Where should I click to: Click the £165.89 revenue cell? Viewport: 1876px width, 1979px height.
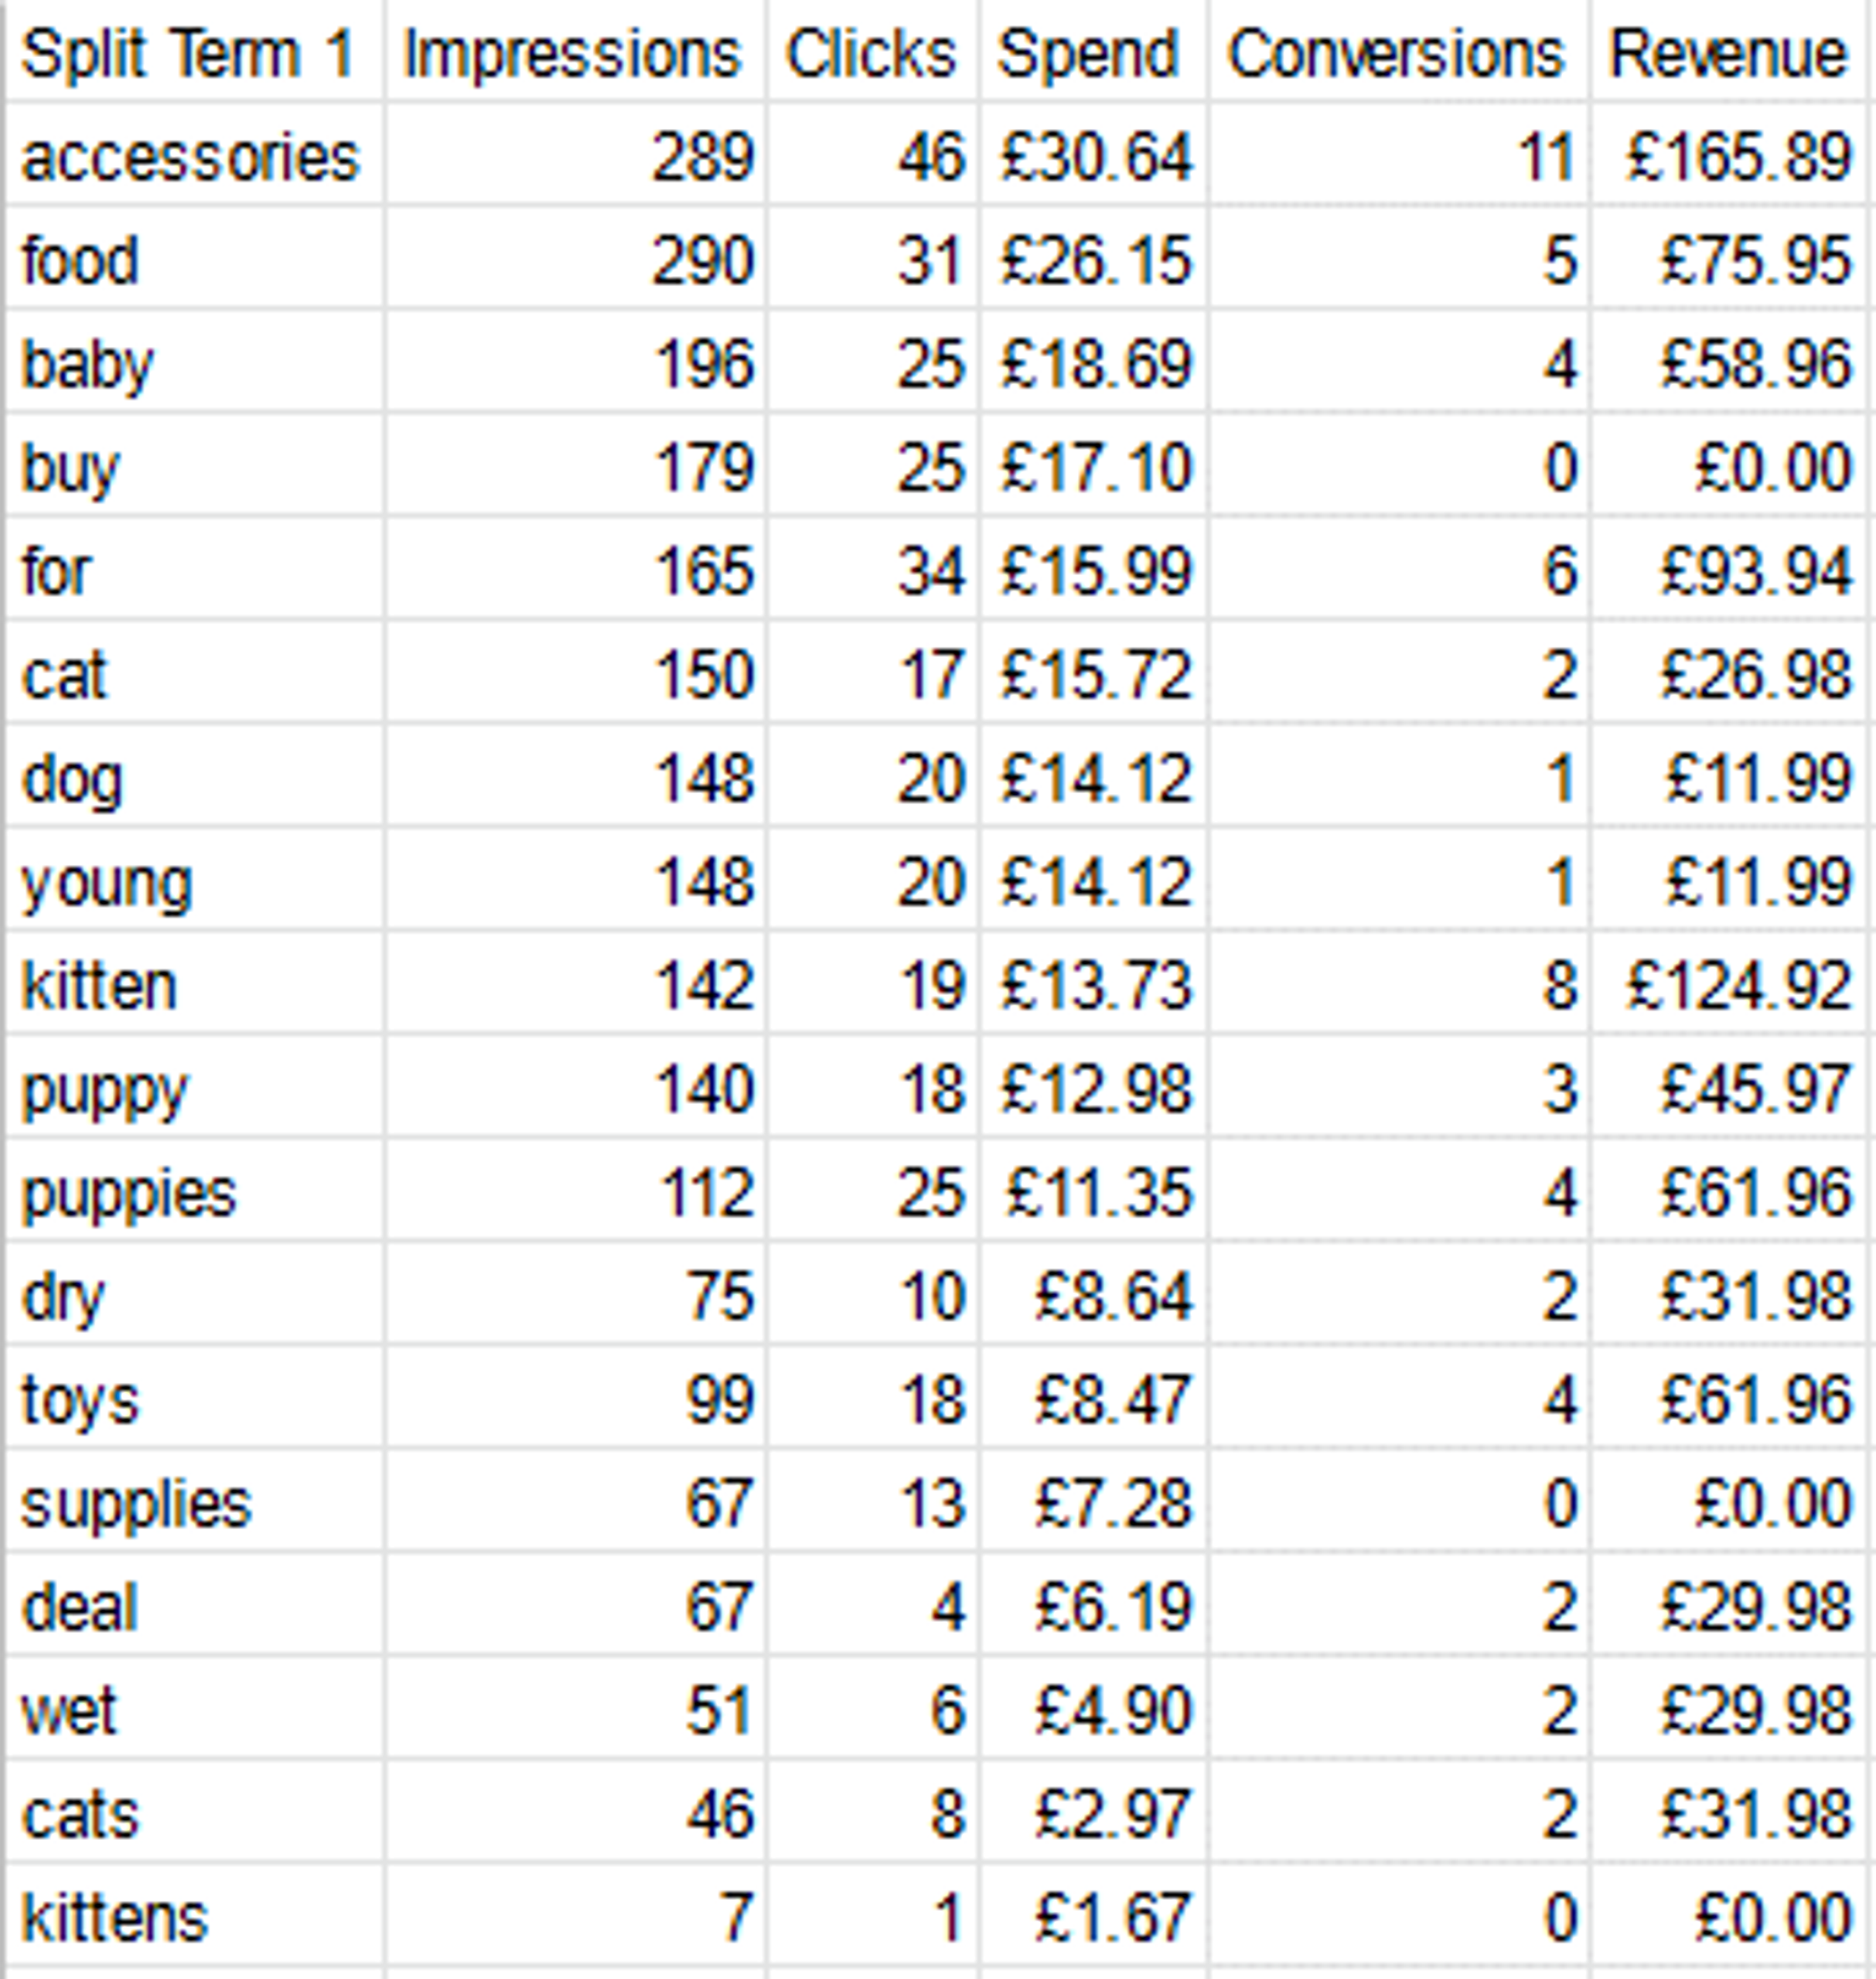pos(1729,156)
